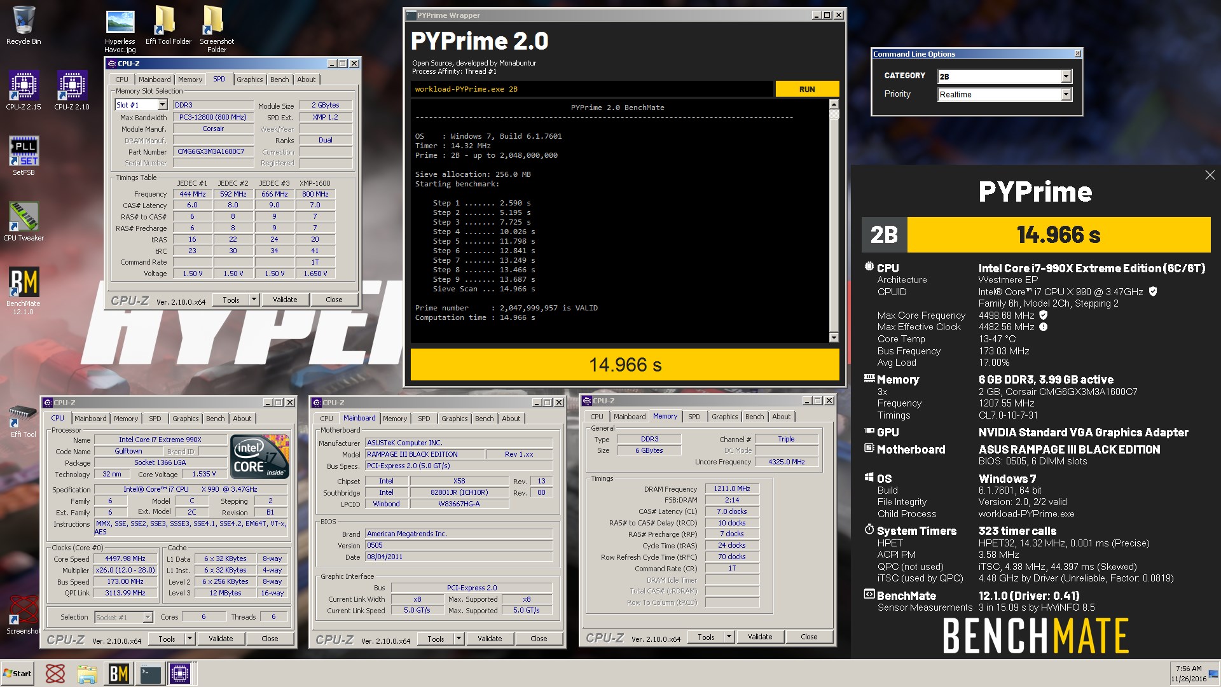Click Validate in the Mainboard CPU-Z window
The height and width of the screenshot is (687, 1221).
pyautogui.click(x=490, y=639)
